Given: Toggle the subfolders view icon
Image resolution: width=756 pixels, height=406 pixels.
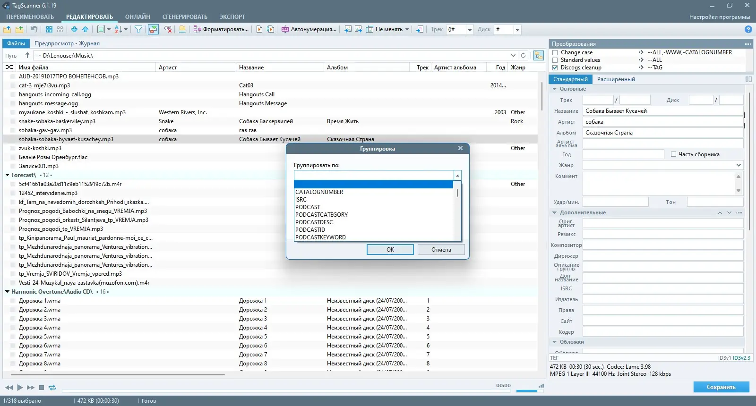Looking at the screenshot, I should point(539,56).
